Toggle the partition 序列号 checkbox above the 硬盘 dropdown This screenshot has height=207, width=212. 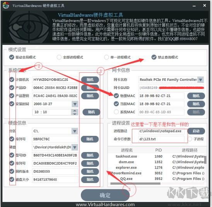[x=12, y=139]
